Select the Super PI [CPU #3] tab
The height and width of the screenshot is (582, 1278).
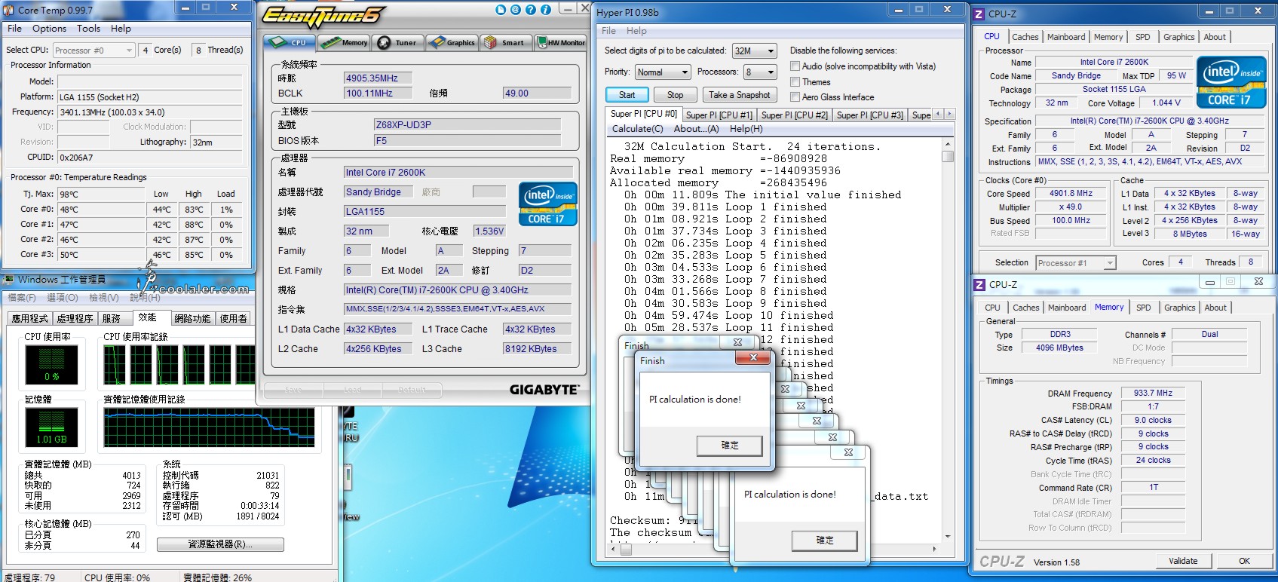(869, 115)
